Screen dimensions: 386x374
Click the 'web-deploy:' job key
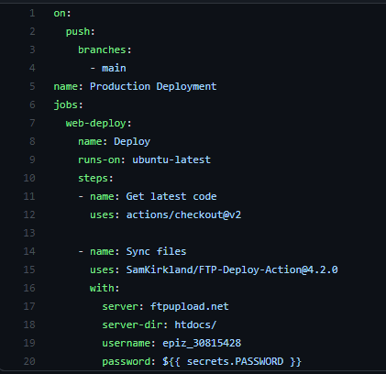coord(98,123)
